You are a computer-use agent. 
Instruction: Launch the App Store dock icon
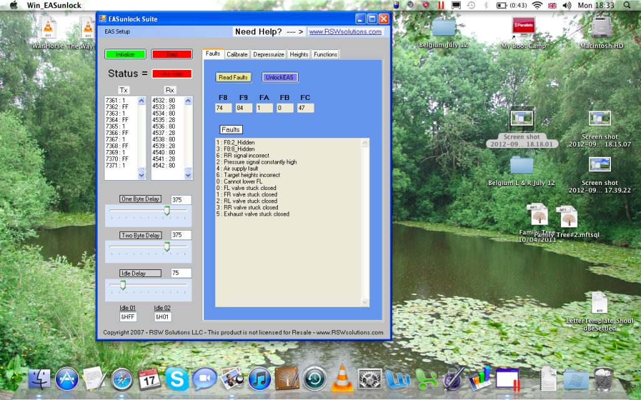click(x=67, y=379)
